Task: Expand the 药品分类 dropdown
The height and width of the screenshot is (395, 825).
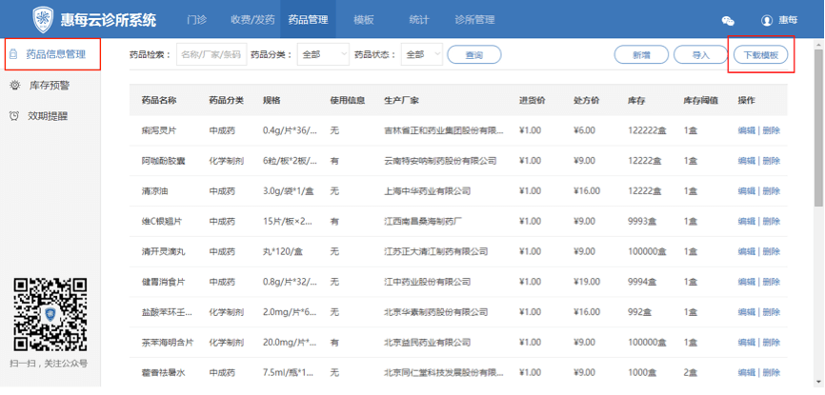Action: pyautogui.click(x=323, y=54)
